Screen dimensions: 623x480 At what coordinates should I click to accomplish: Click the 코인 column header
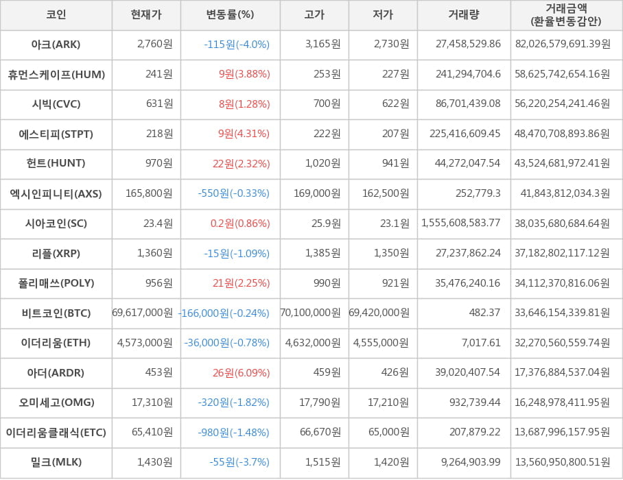pos(56,15)
